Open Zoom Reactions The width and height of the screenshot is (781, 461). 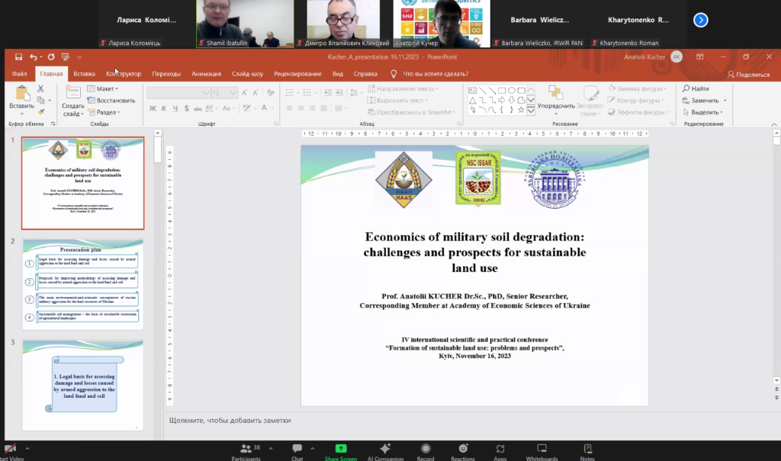tap(462, 449)
